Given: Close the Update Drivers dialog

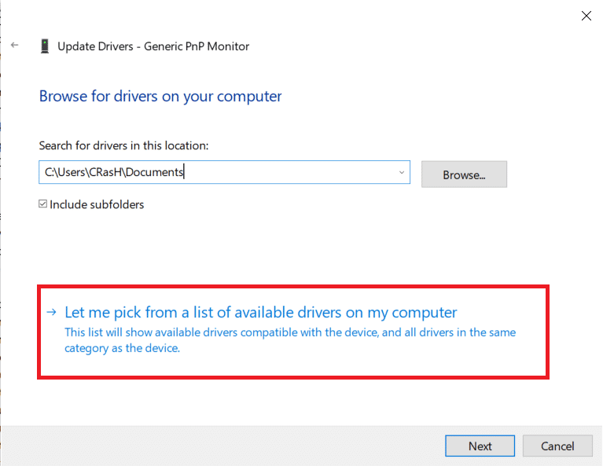Looking at the screenshot, I should (586, 16).
